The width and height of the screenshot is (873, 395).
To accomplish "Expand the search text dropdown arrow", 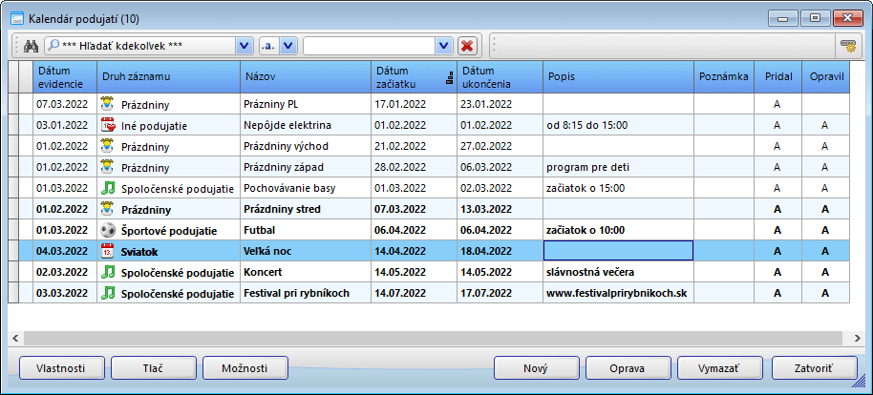I will (442, 46).
